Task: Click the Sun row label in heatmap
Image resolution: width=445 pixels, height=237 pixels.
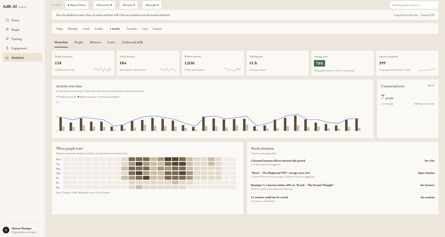Action: (58, 187)
